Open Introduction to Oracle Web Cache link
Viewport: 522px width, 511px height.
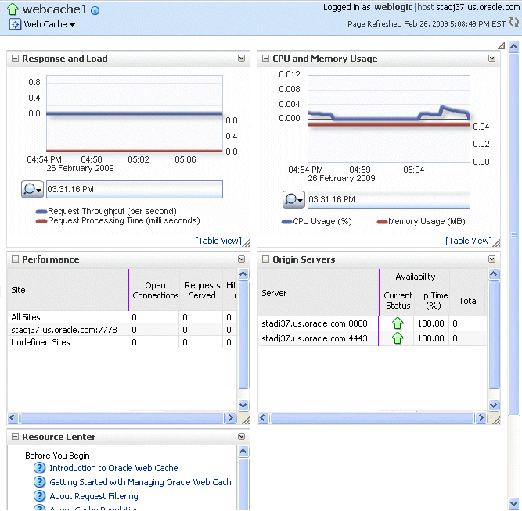pos(113,468)
